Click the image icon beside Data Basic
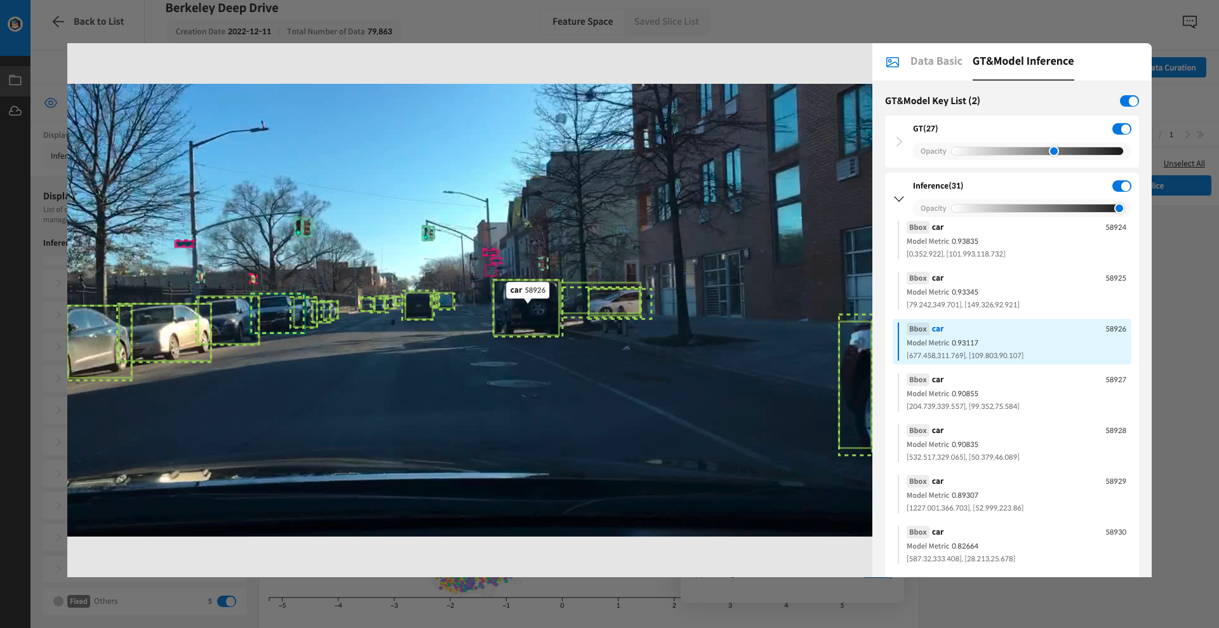Image resolution: width=1219 pixels, height=628 pixels. pos(893,62)
